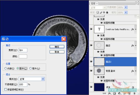Delete layer trash icon
Screen dimensions: 140x95
[134, 93]
